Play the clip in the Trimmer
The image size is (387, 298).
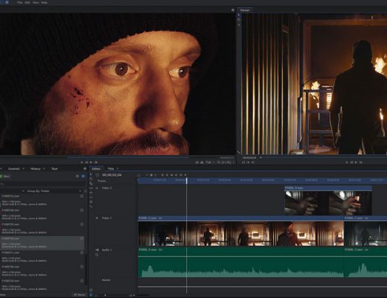[x=92, y=162]
